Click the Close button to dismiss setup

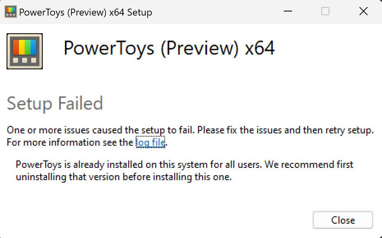coord(343,220)
